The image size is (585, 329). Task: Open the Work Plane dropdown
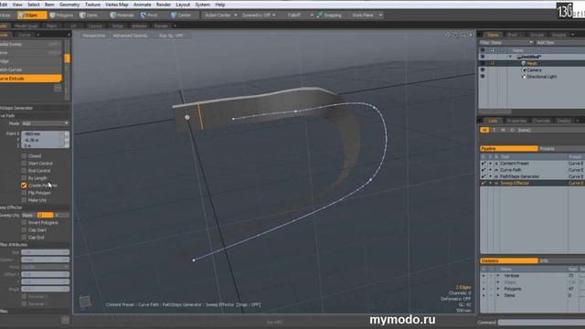point(367,16)
